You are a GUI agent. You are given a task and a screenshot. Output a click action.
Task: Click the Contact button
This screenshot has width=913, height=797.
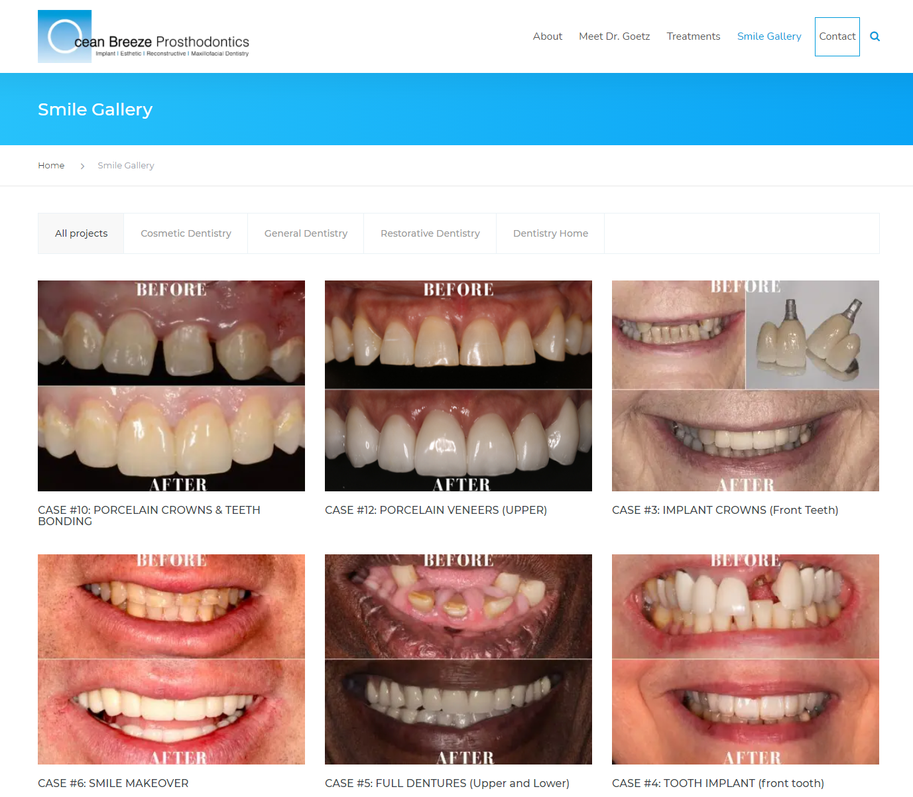[x=837, y=36]
